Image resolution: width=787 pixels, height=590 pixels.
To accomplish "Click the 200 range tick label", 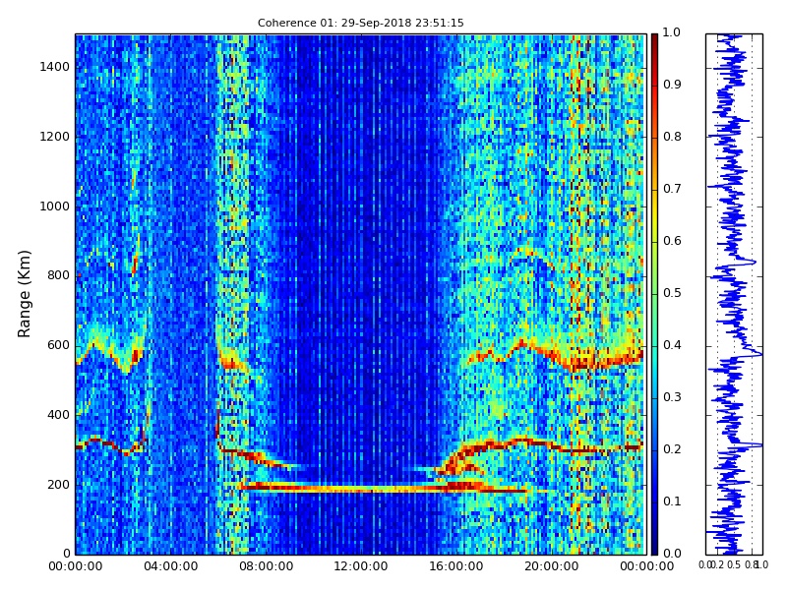I will (x=58, y=485).
